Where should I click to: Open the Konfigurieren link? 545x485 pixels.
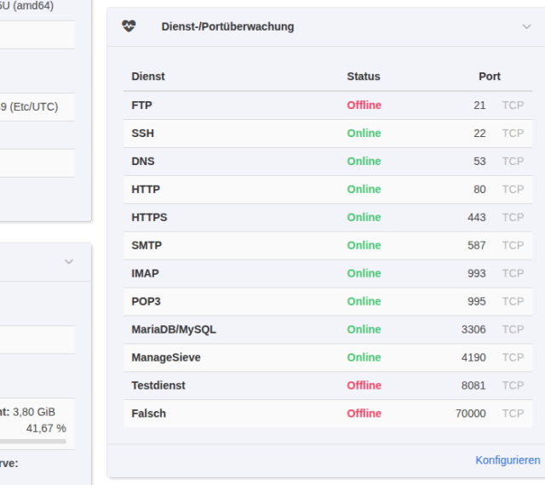(x=508, y=460)
